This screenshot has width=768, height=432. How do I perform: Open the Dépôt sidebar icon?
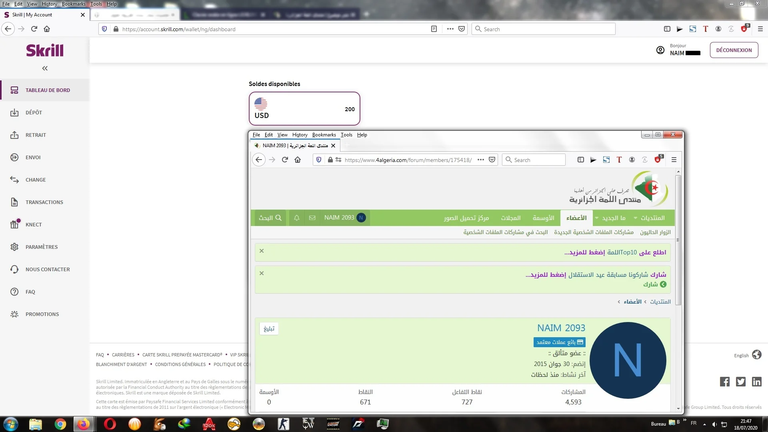(14, 112)
